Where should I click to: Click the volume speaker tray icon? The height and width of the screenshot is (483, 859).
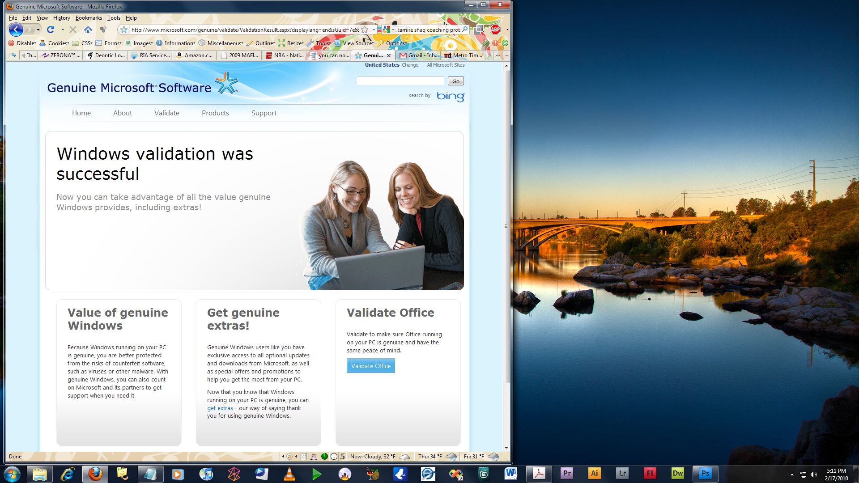(x=814, y=475)
